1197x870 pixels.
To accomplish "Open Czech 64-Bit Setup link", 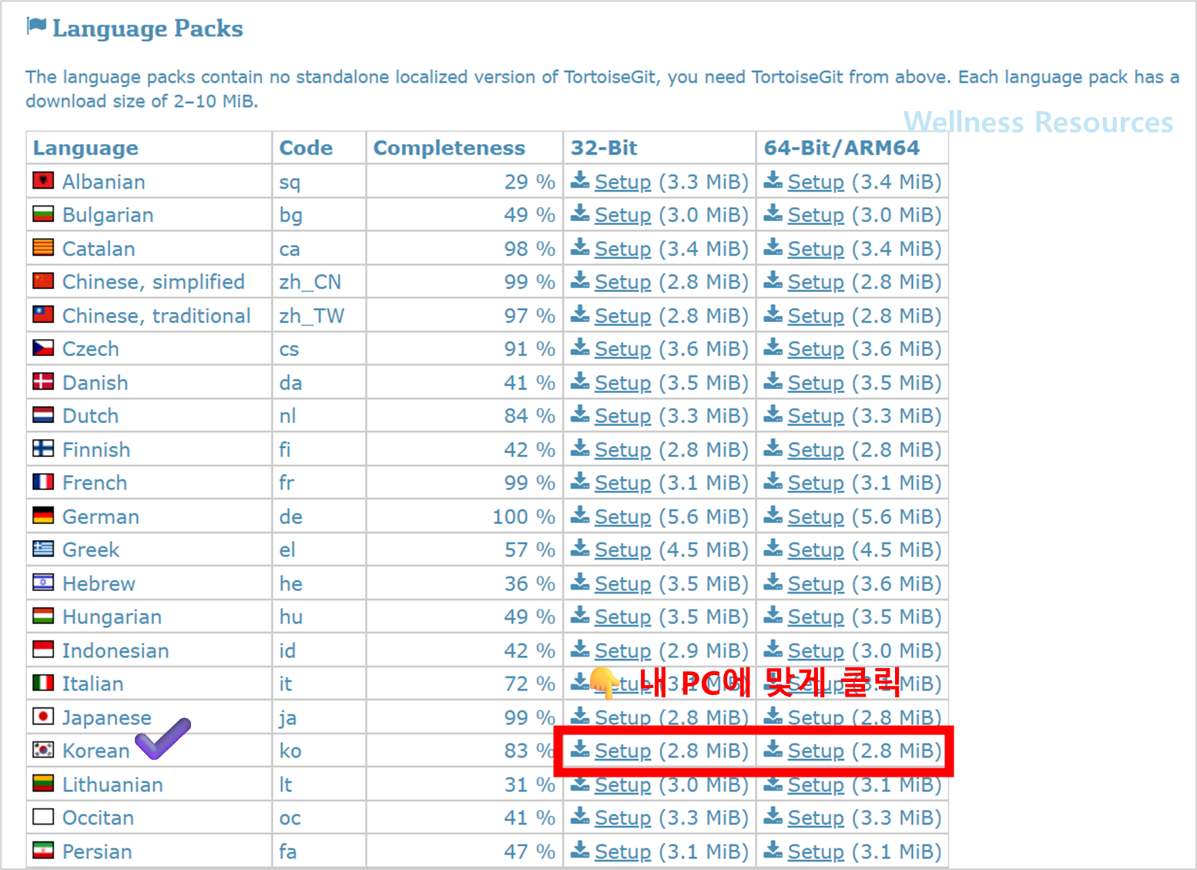I will 816,349.
